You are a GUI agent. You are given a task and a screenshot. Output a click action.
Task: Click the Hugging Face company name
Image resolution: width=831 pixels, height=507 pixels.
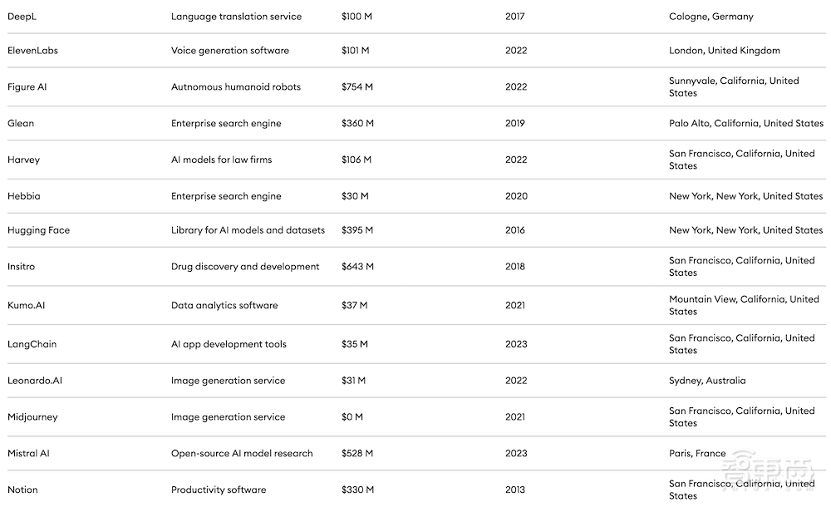coord(38,230)
